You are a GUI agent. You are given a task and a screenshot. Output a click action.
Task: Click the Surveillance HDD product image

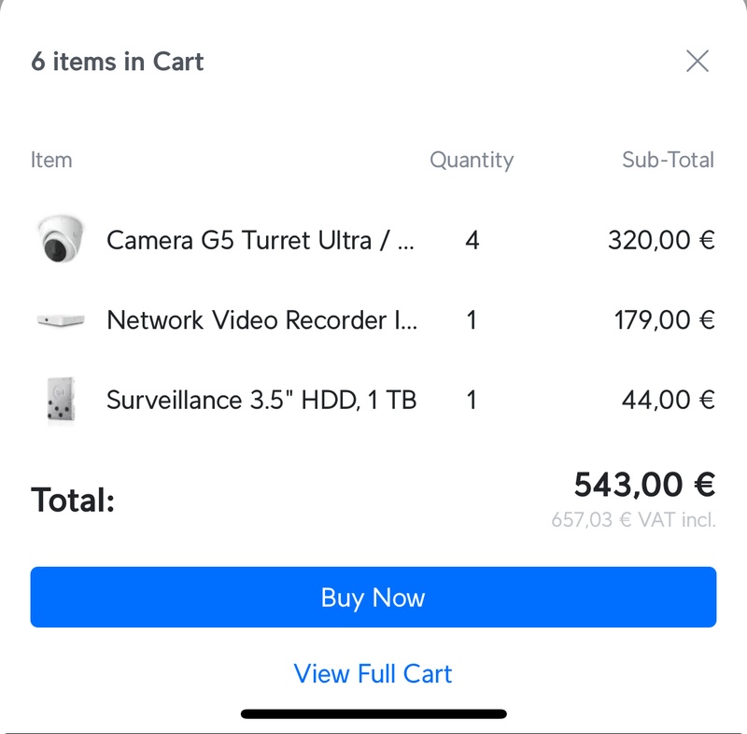pyautogui.click(x=61, y=401)
